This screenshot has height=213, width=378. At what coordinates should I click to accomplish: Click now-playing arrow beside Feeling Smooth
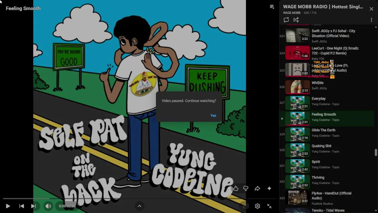pyautogui.click(x=282, y=119)
